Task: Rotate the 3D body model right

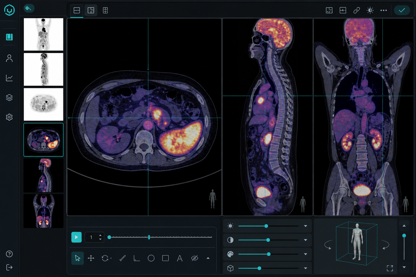Action: click(386, 245)
